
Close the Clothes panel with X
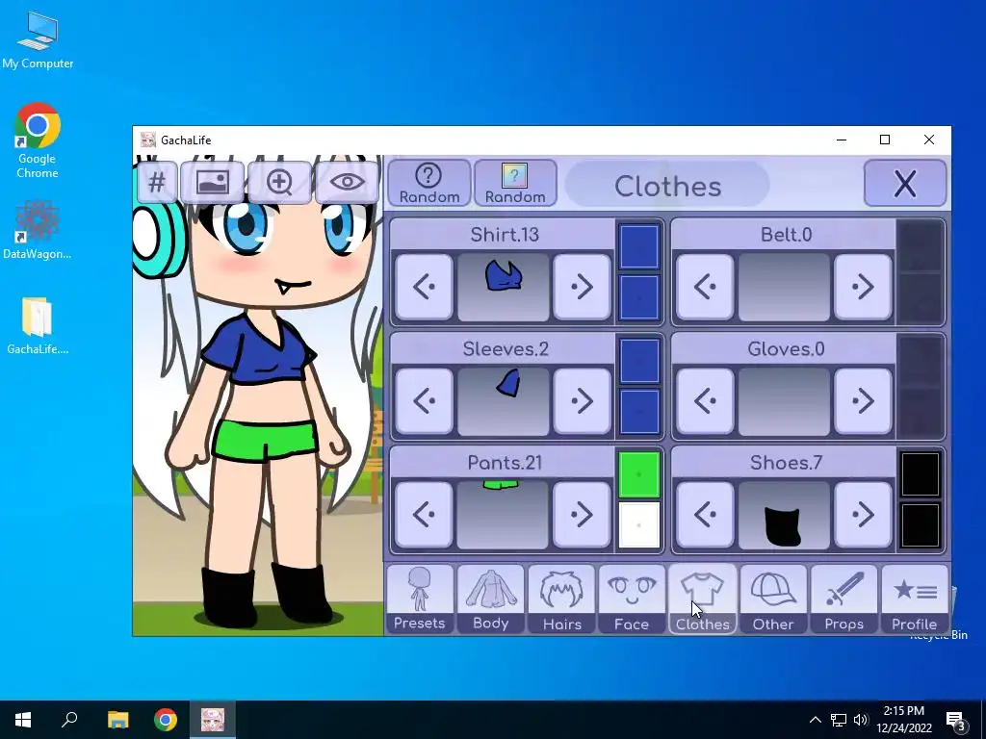click(x=905, y=183)
